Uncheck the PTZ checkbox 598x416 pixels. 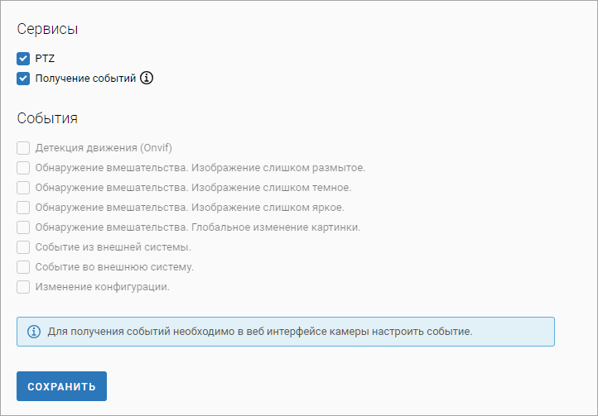pyautogui.click(x=23, y=59)
